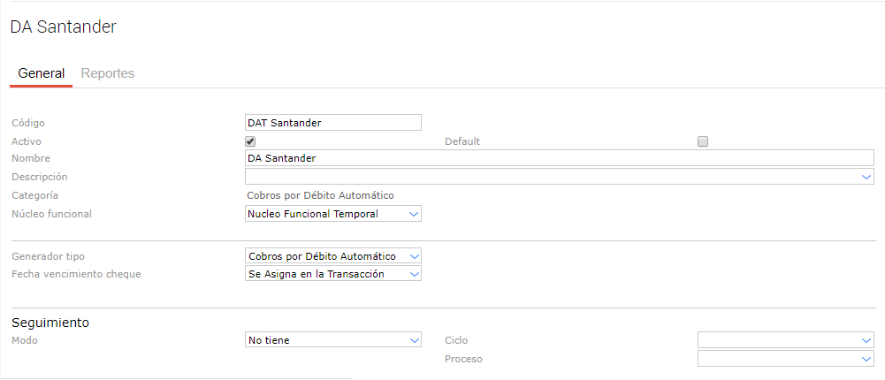Click the Código field containing DAT Santander

(x=332, y=123)
